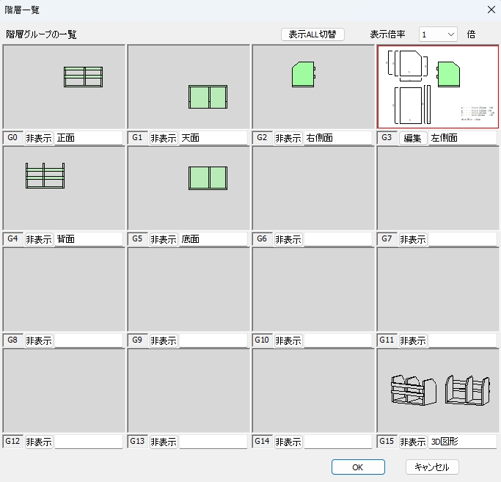Screen dimensions: 501x482
Task: Click the 正面 name field of G0
Action: tap(89, 138)
